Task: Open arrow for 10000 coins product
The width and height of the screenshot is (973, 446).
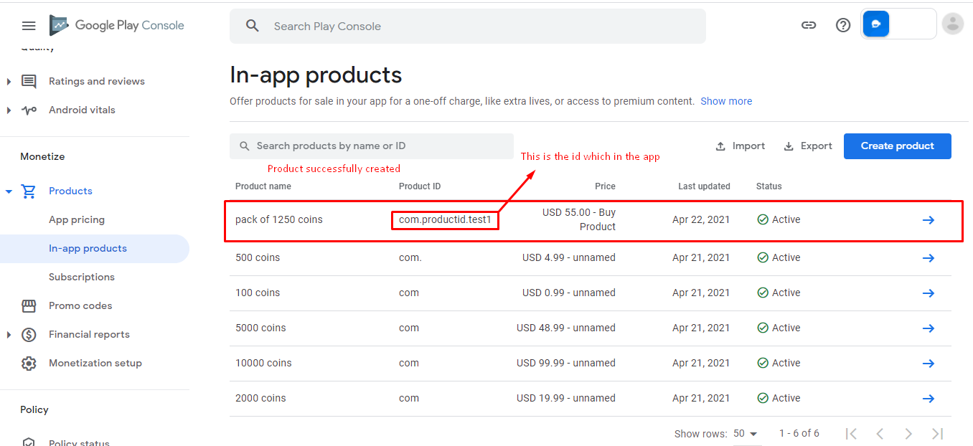Action: [x=928, y=363]
